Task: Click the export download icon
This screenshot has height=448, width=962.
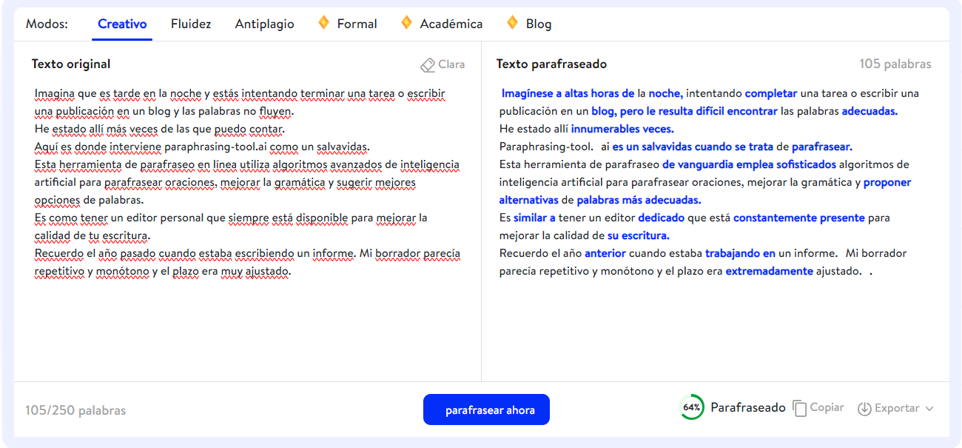Action: [864, 409]
